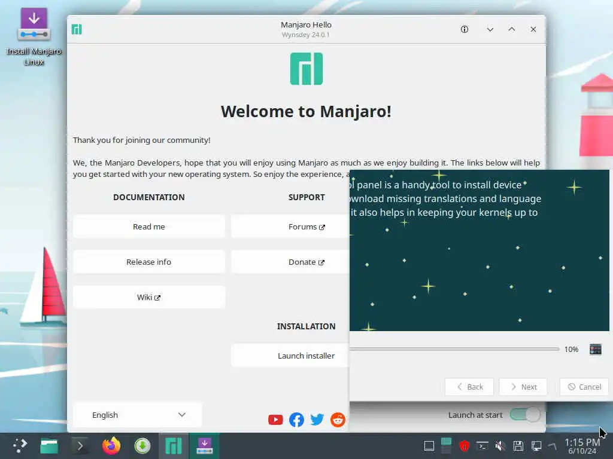The height and width of the screenshot is (459, 613).
Task: Open the green download updater taskbar icon
Action: [142, 446]
